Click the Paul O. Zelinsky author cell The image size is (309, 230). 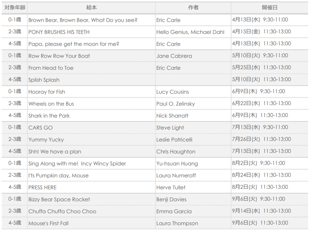tap(193, 104)
